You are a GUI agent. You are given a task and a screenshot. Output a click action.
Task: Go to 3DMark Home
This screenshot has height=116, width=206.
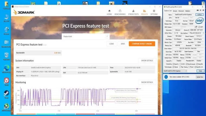click(x=109, y=12)
